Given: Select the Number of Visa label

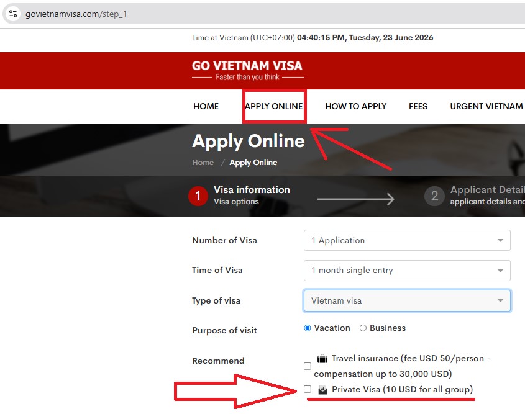Looking at the screenshot, I should [224, 240].
